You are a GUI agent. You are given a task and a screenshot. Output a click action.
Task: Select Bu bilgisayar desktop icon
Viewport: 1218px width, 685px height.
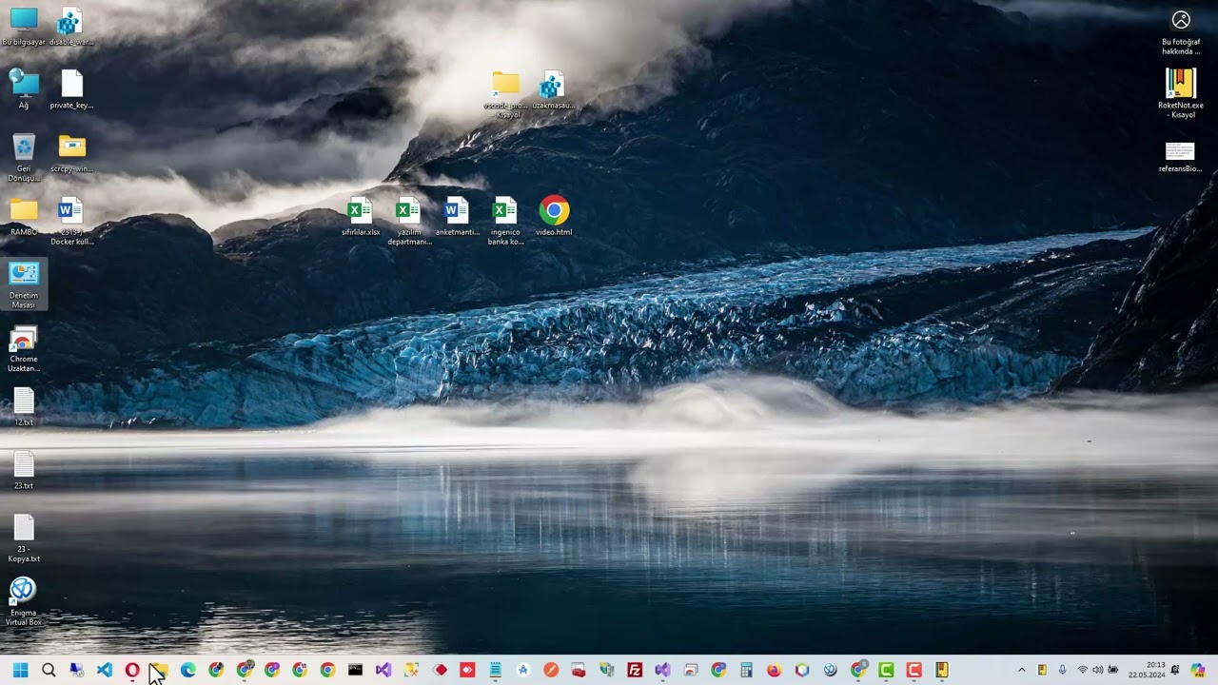coord(24,28)
